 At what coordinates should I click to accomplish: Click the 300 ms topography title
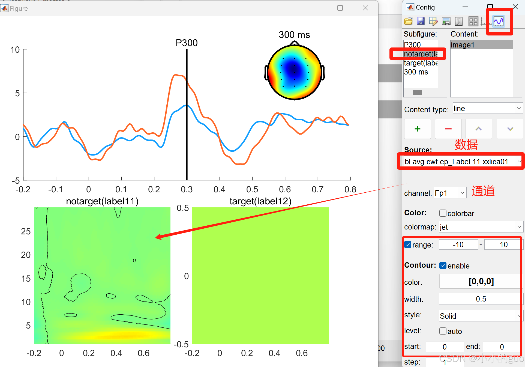(x=294, y=35)
